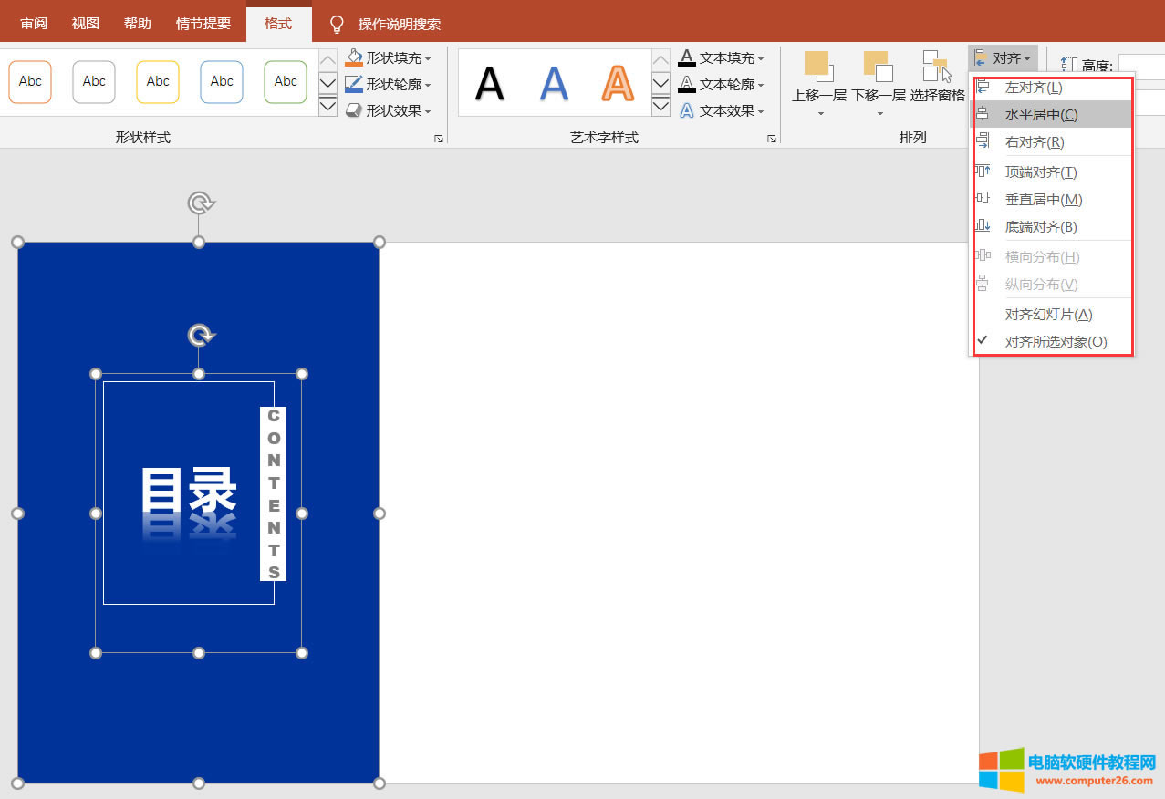This screenshot has width=1165, height=799.
Task: Click the 上移一层 bring forward icon
Action: (818, 67)
